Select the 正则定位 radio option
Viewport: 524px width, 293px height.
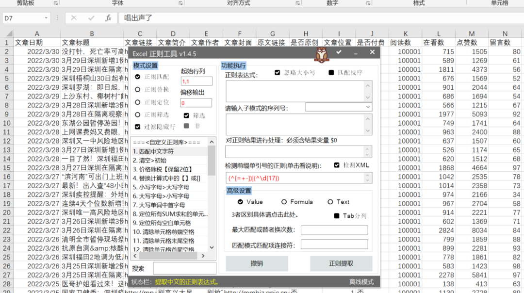click(138, 102)
